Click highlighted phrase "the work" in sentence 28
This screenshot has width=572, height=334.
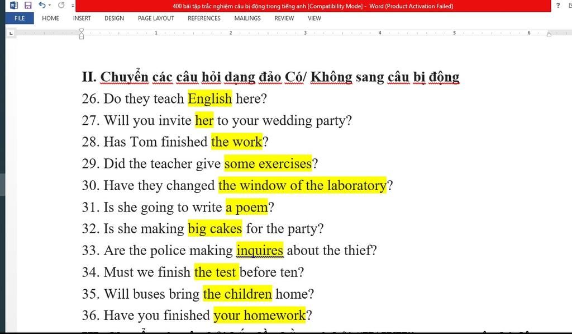pos(237,142)
